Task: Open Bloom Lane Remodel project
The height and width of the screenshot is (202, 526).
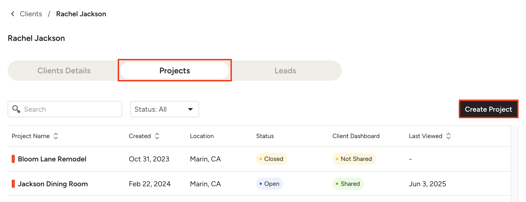Action: click(x=52, y=159)
